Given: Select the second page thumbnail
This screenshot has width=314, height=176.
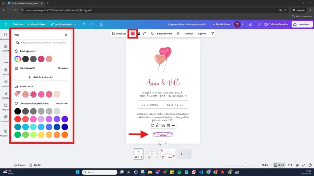Looking at the screenshot, I should (x=152, y=154).
